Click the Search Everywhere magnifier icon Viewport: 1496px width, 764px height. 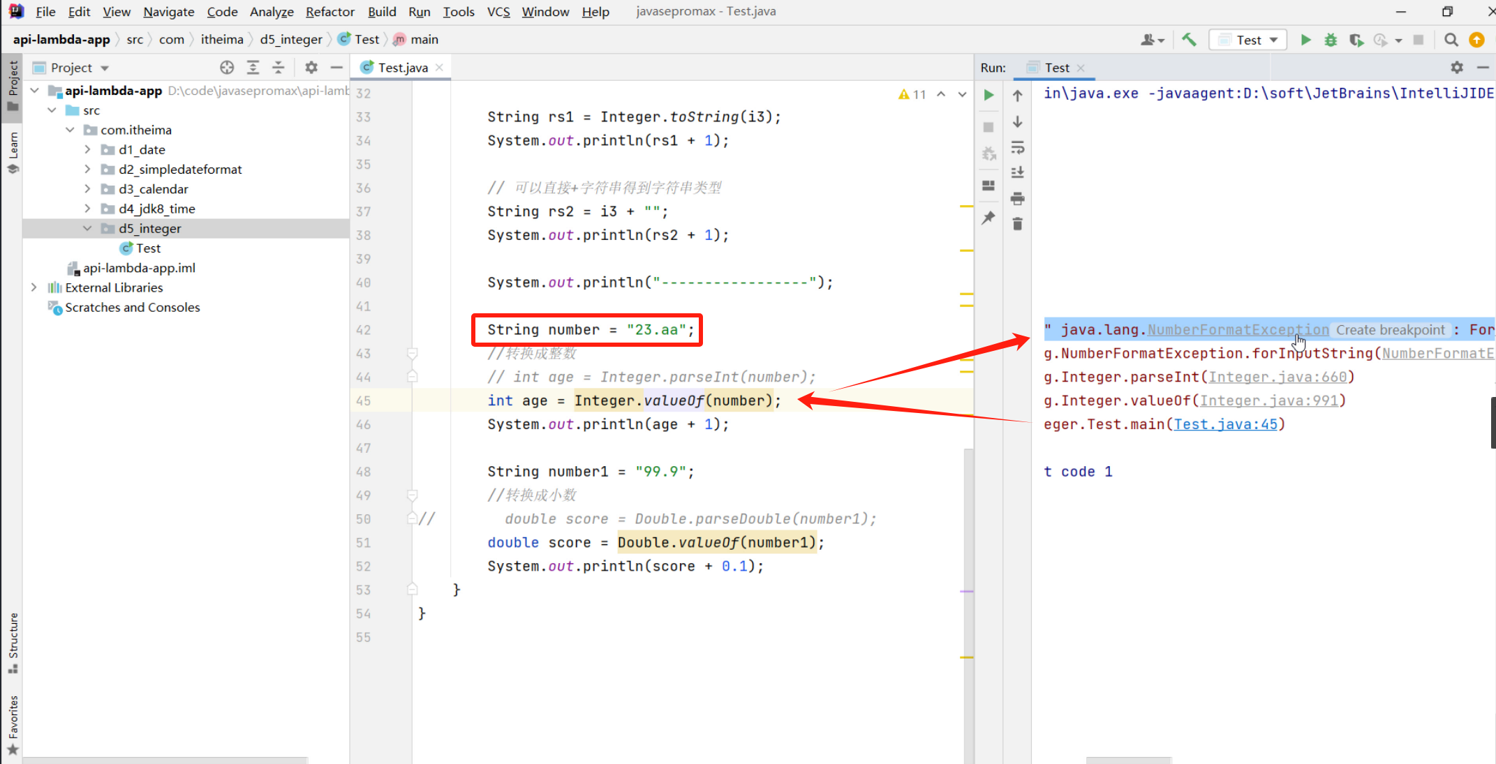pos(1451,40)
